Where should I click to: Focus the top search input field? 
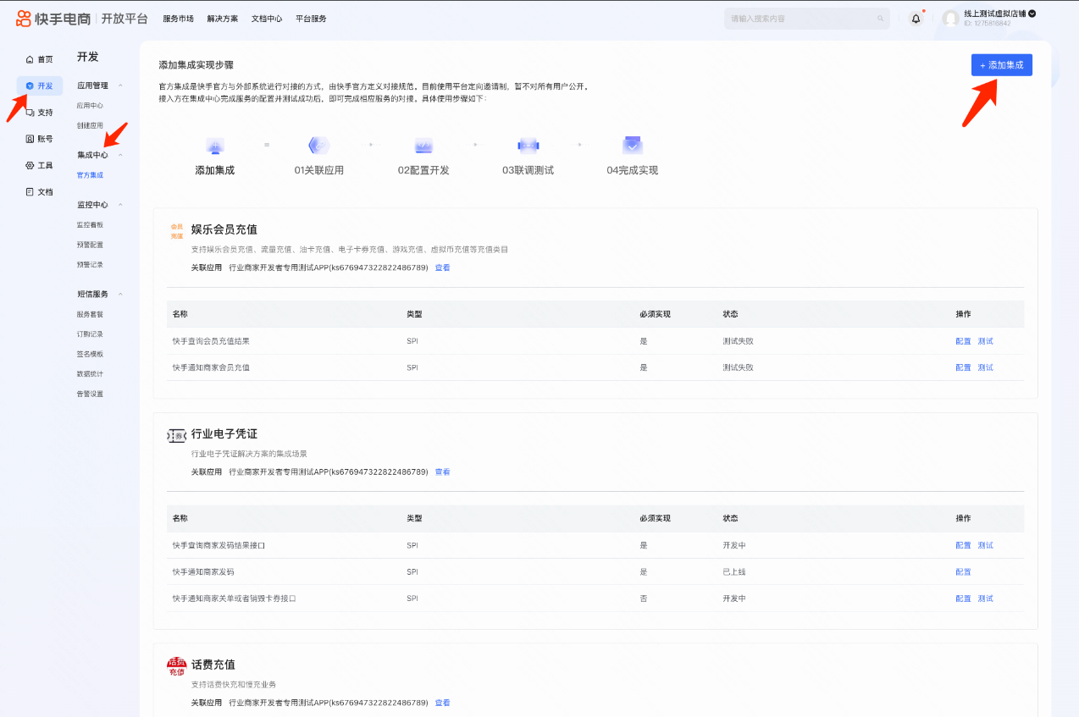pyautogui.click(x=806, y=19)
